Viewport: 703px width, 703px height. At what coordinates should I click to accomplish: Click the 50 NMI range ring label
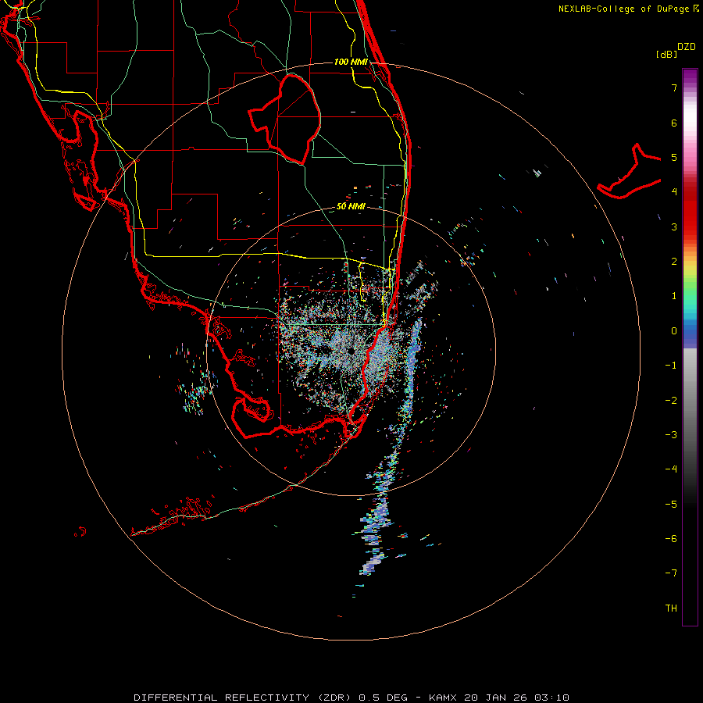coord(351,207)
